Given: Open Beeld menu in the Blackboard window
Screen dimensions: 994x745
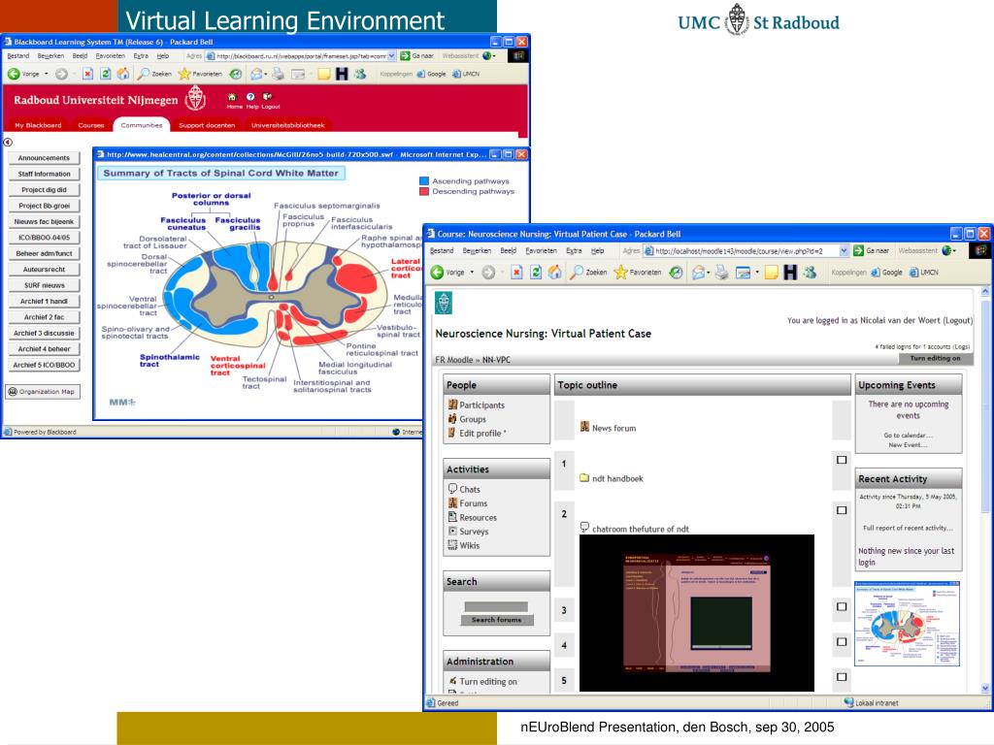Looking at the screenshot, I should tap(80, 55).
